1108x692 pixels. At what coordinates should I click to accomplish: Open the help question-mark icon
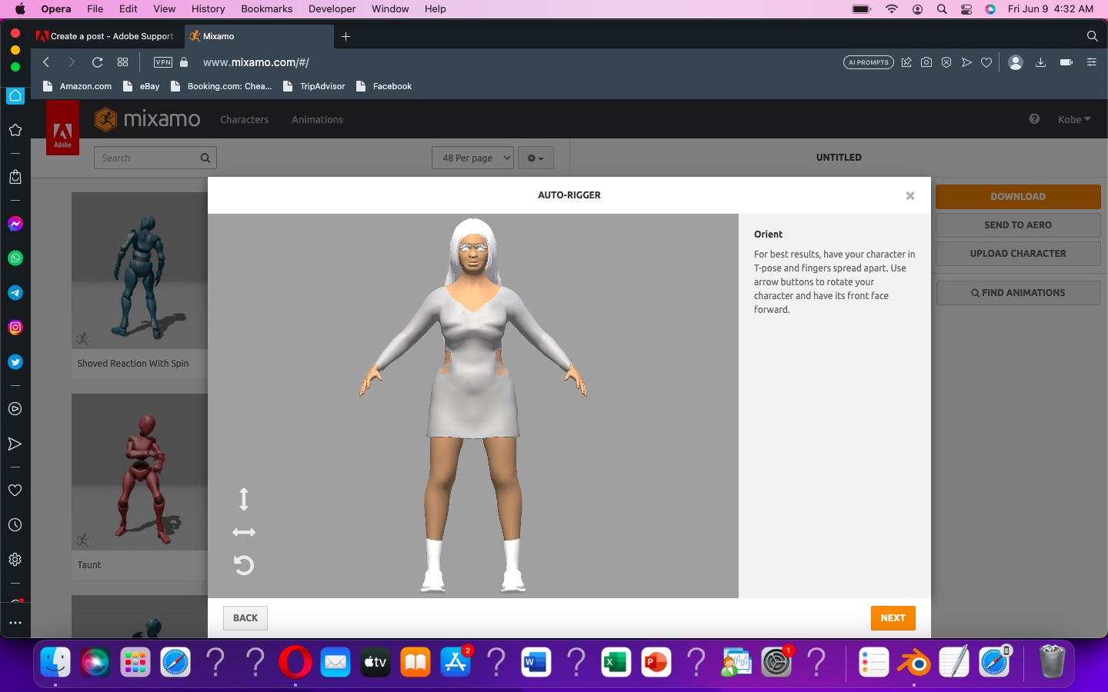pos(1034,119)
